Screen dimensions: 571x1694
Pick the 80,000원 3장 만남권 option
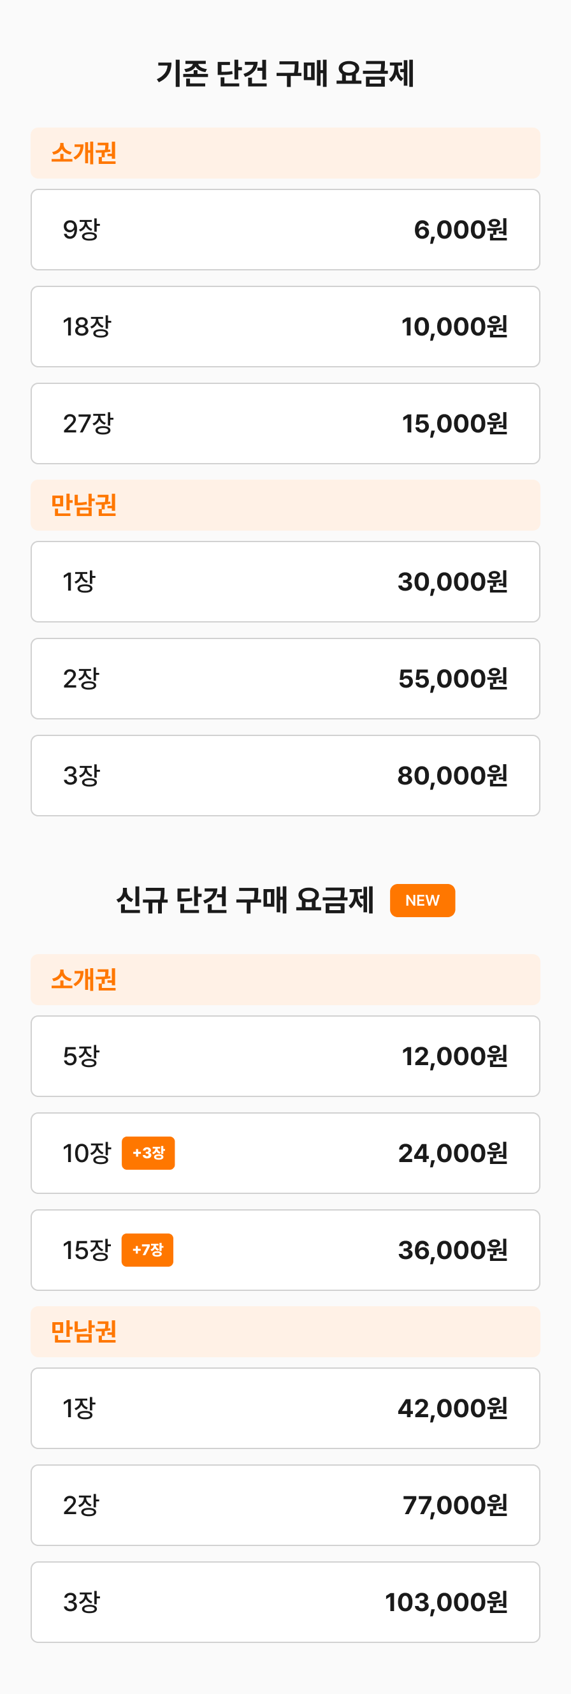tap(285, 776)
